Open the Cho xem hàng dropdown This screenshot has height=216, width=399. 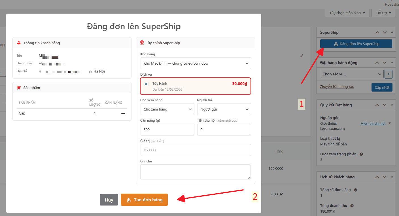167,109
